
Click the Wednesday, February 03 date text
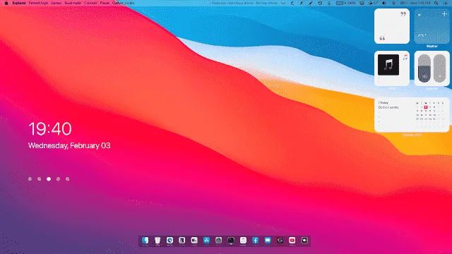pos(69,146)
